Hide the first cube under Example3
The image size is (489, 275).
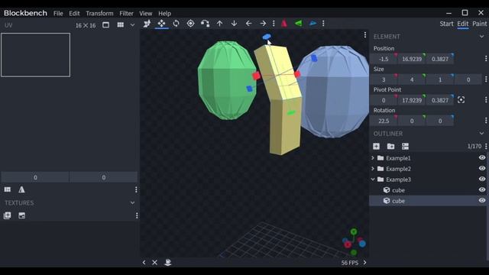[482, 189]
